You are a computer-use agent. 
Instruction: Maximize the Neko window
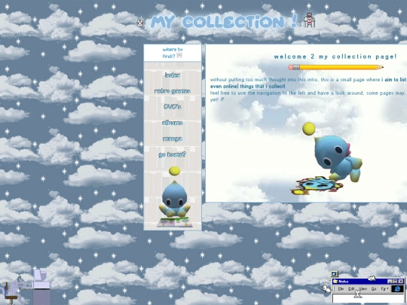click(395, 282)
